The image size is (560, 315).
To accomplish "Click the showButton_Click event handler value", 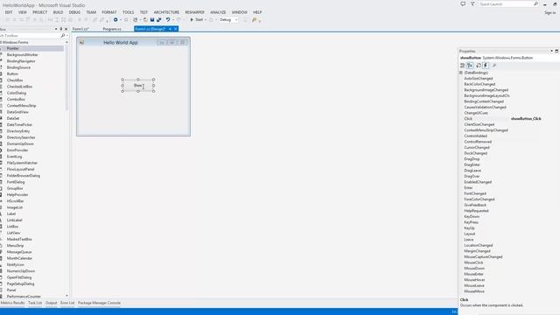I will coord(526,119).
